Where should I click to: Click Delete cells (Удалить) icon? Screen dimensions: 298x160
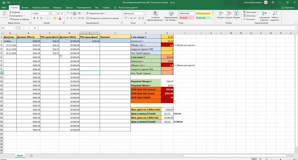point(229,13)
